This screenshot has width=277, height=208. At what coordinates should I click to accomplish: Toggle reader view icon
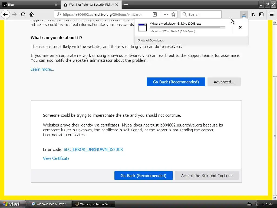155,14
